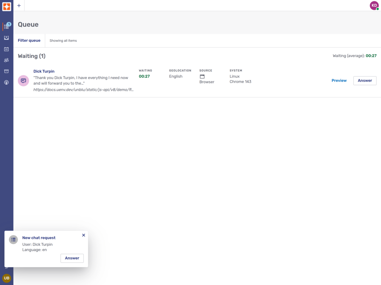Screen dimensions: 381x285
Task: Open the people group icon in sidebar
Action: [6, 60]
